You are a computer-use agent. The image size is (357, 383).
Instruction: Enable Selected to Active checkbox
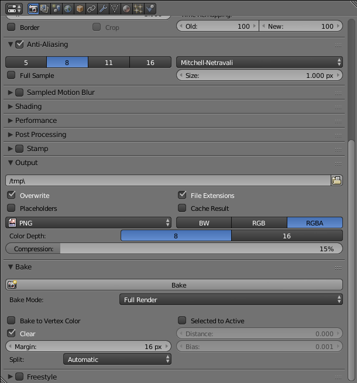coord(182,320)
